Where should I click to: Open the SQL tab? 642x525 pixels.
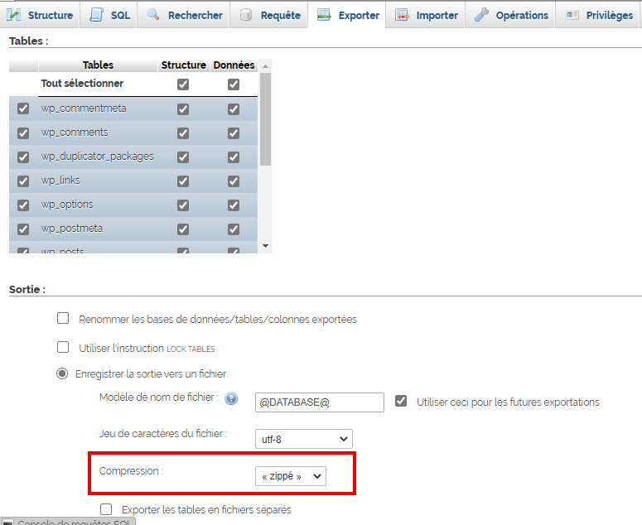point(109,15)
